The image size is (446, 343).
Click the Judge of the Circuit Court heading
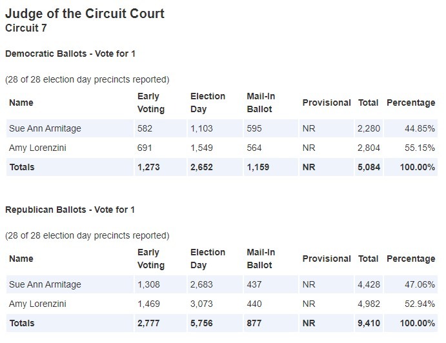[x=85, y=14]
